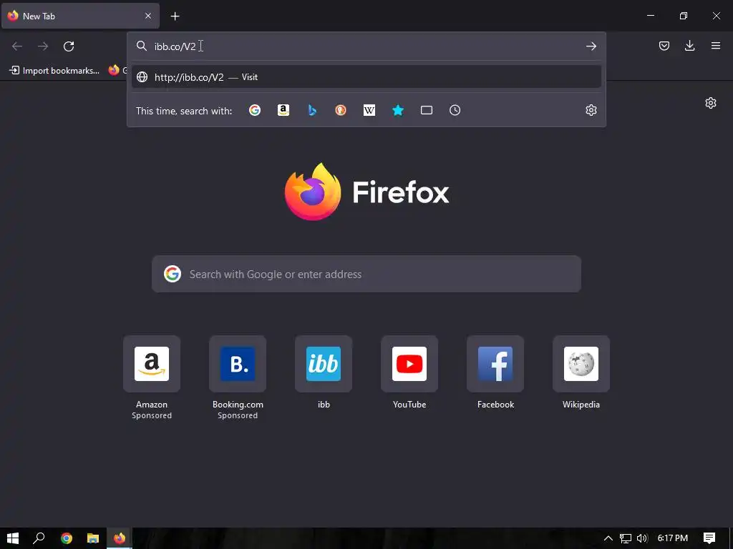Personalize new tab with gear icon
The image size is (733, 549).
pyautogui.click(x=711, y=103)
